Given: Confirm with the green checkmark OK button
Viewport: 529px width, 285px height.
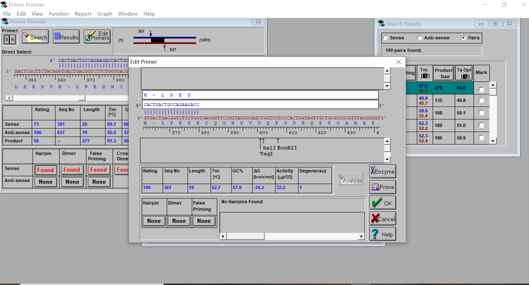Looking at the screenshot, I should (x=382, y=203).
